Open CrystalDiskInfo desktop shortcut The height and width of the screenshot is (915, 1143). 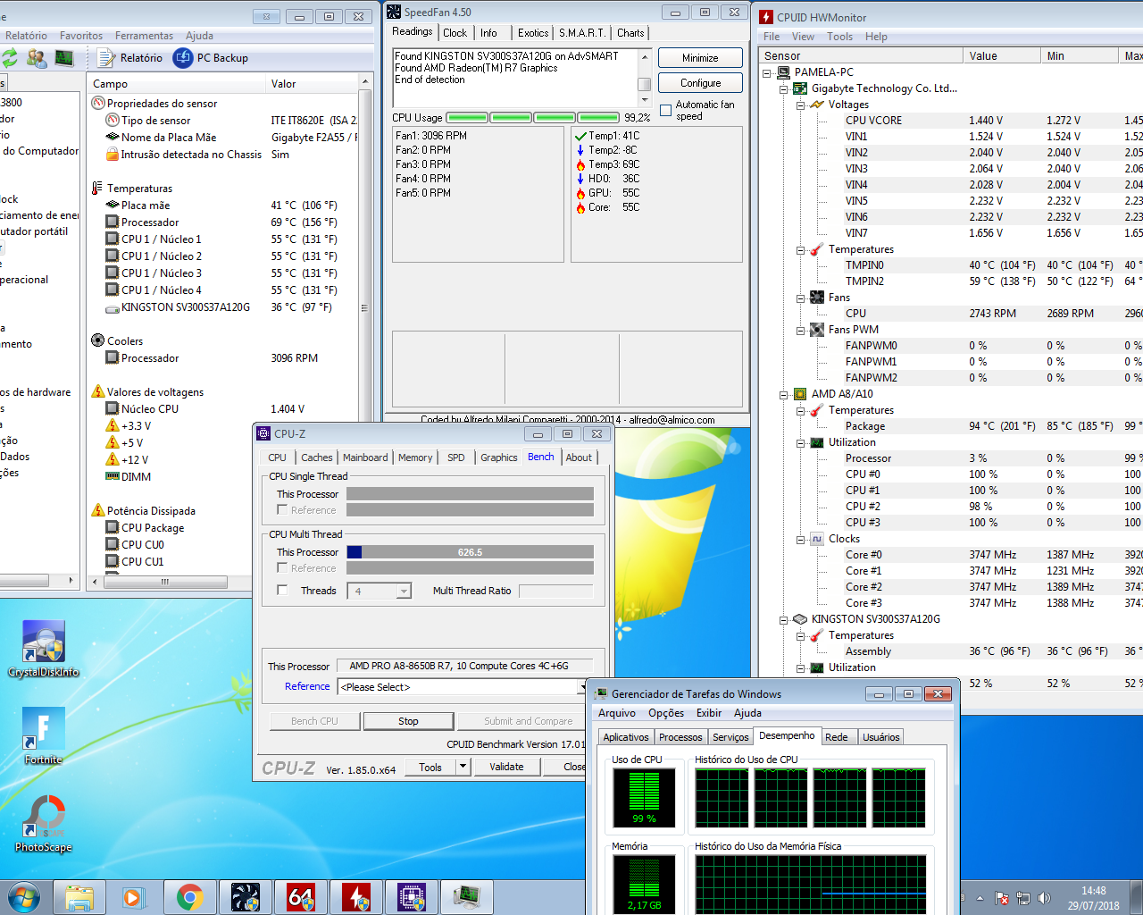(43, 649)
